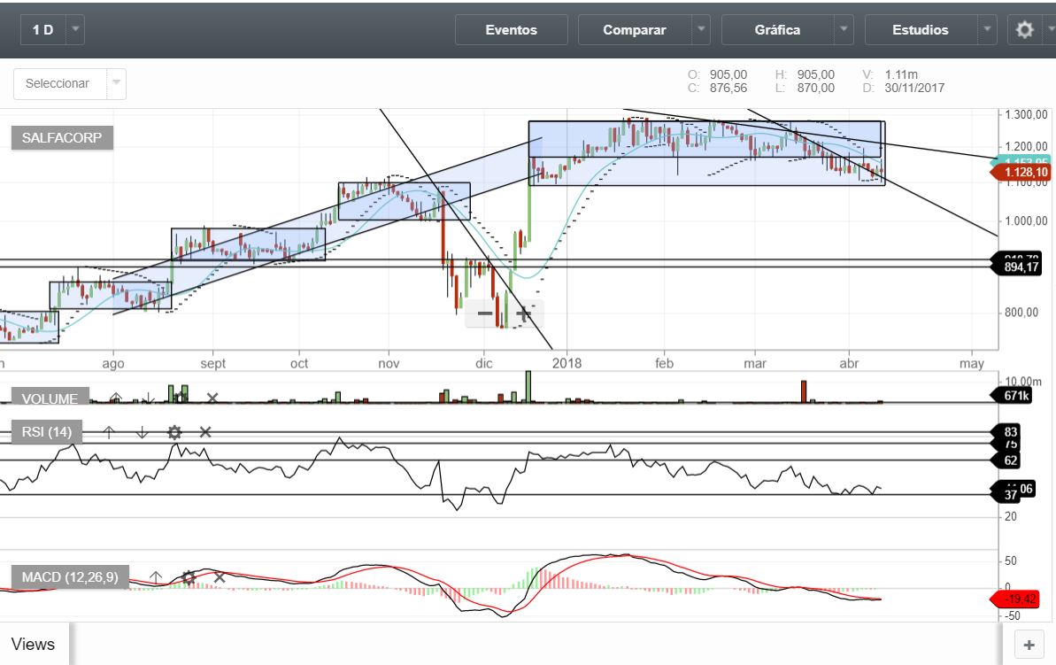Remove the VOLUME panel

[212, 398]
